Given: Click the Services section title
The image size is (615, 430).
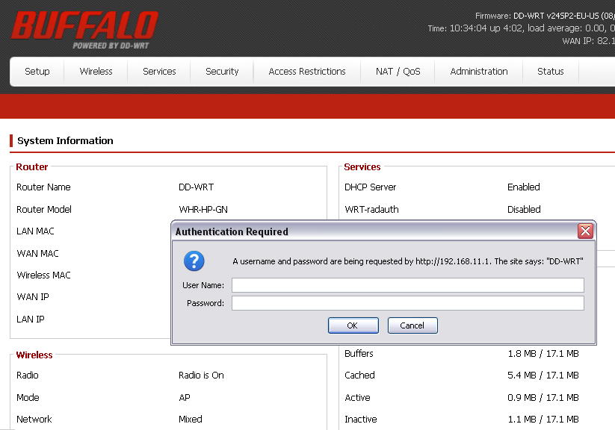Looking at the screenshot, I should tap(362, 167).
